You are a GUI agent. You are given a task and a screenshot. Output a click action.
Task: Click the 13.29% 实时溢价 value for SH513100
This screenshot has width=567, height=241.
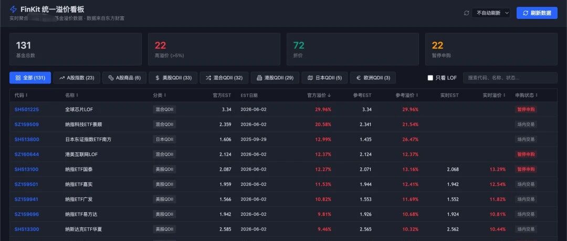pyautogui.click(x=498, y=170)
